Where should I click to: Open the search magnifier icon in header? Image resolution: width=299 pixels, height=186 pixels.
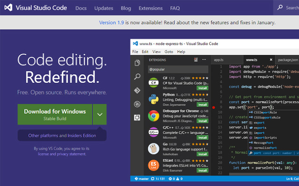tap(280, 8)
